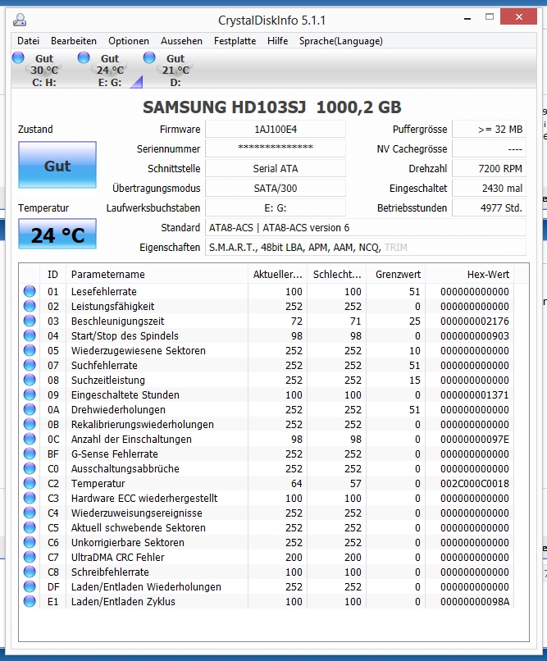547x661 pixels.
Task: Open the Datei menu
Action: pos(28,41)
